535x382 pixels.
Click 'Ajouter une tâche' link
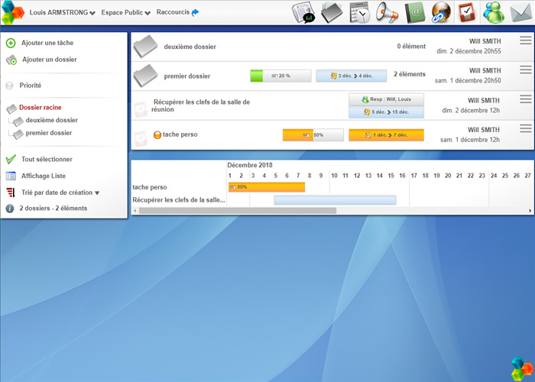click(47, 43)
